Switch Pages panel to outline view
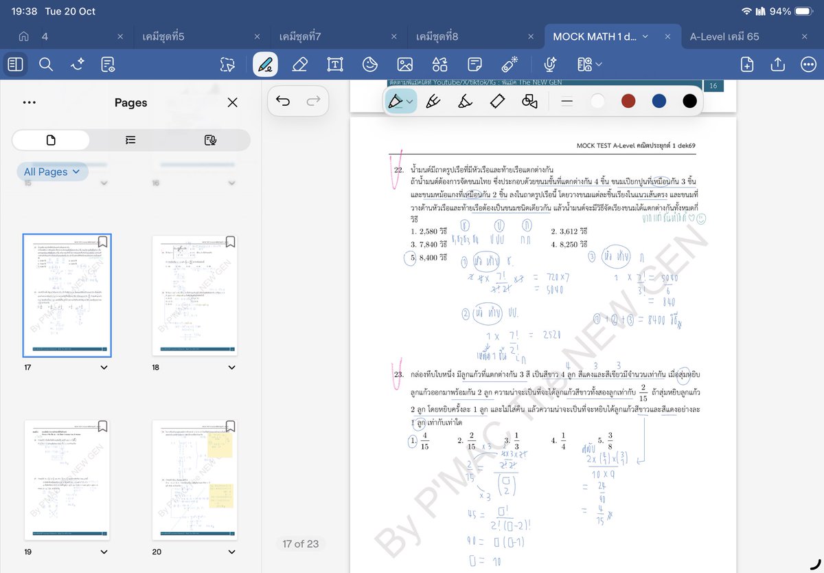This screenshot has height=573, width=824. pos(130,140)
